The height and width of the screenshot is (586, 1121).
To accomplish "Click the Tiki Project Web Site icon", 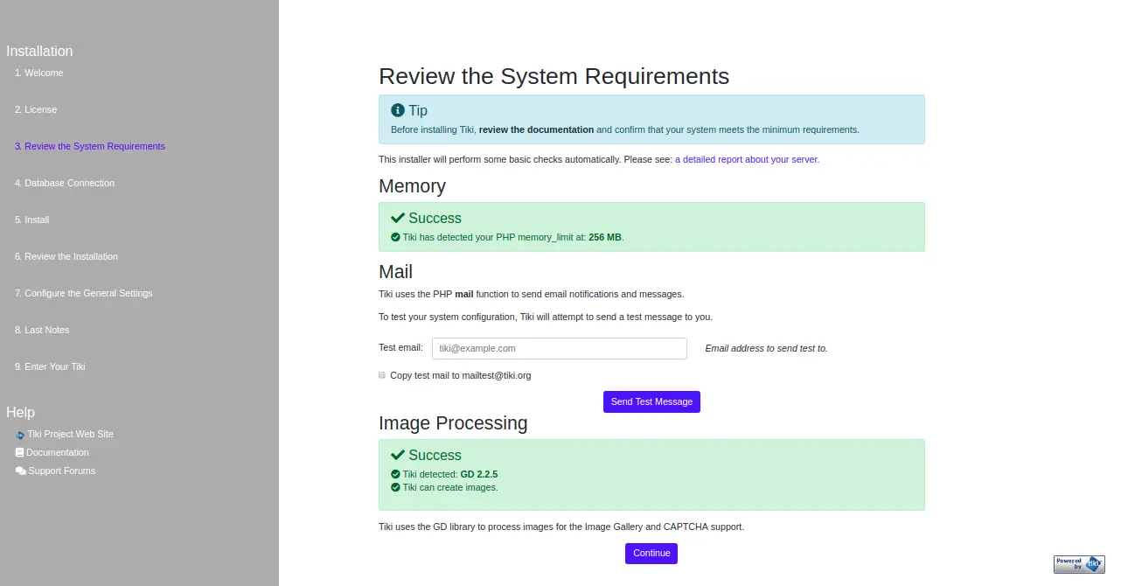I will pos(20,435).
